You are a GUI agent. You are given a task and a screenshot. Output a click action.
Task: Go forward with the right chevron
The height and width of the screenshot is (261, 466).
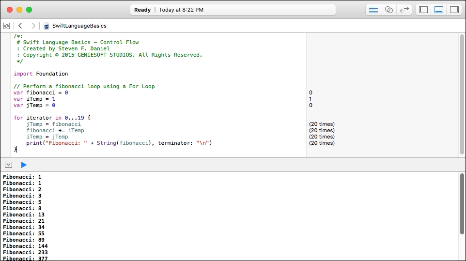pyautogui.click(x=33, y=26)
